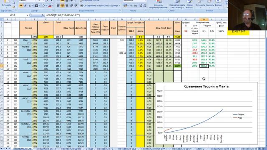Insert cells via Вставить in Ячейки group
The height and width of the screenshot is (150, 267).
click(200, 4)
